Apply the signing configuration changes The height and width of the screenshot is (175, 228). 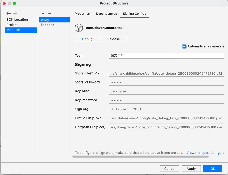[191, 169]
